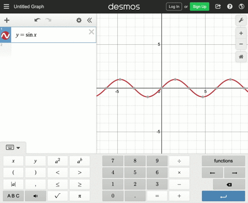
Task: Tap the square root key
Action: (x=57, y=196)
